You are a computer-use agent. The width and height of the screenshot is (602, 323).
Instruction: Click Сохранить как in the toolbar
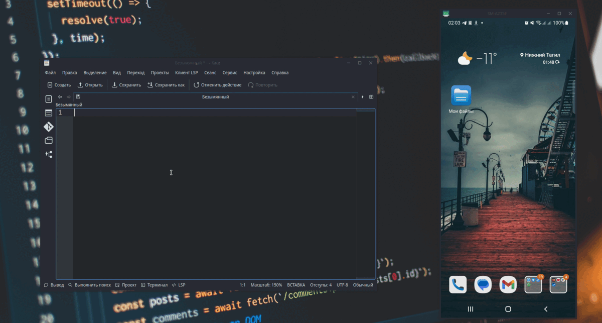pos(166,85)
